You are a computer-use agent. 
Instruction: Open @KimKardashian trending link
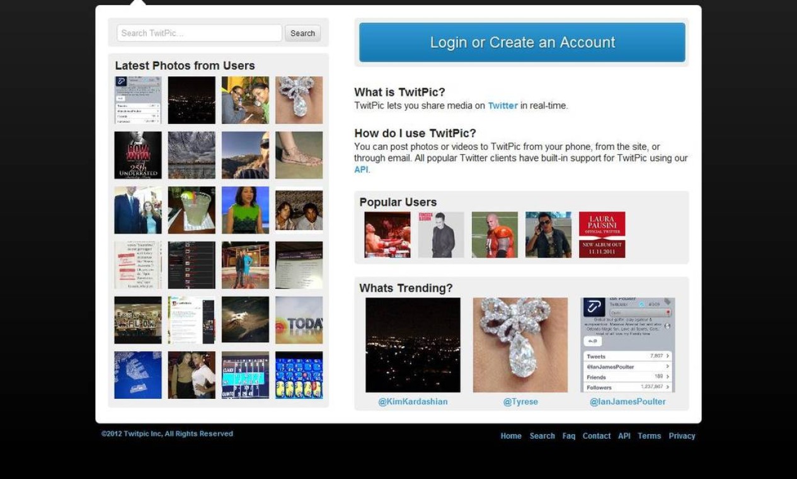point(413,401)
